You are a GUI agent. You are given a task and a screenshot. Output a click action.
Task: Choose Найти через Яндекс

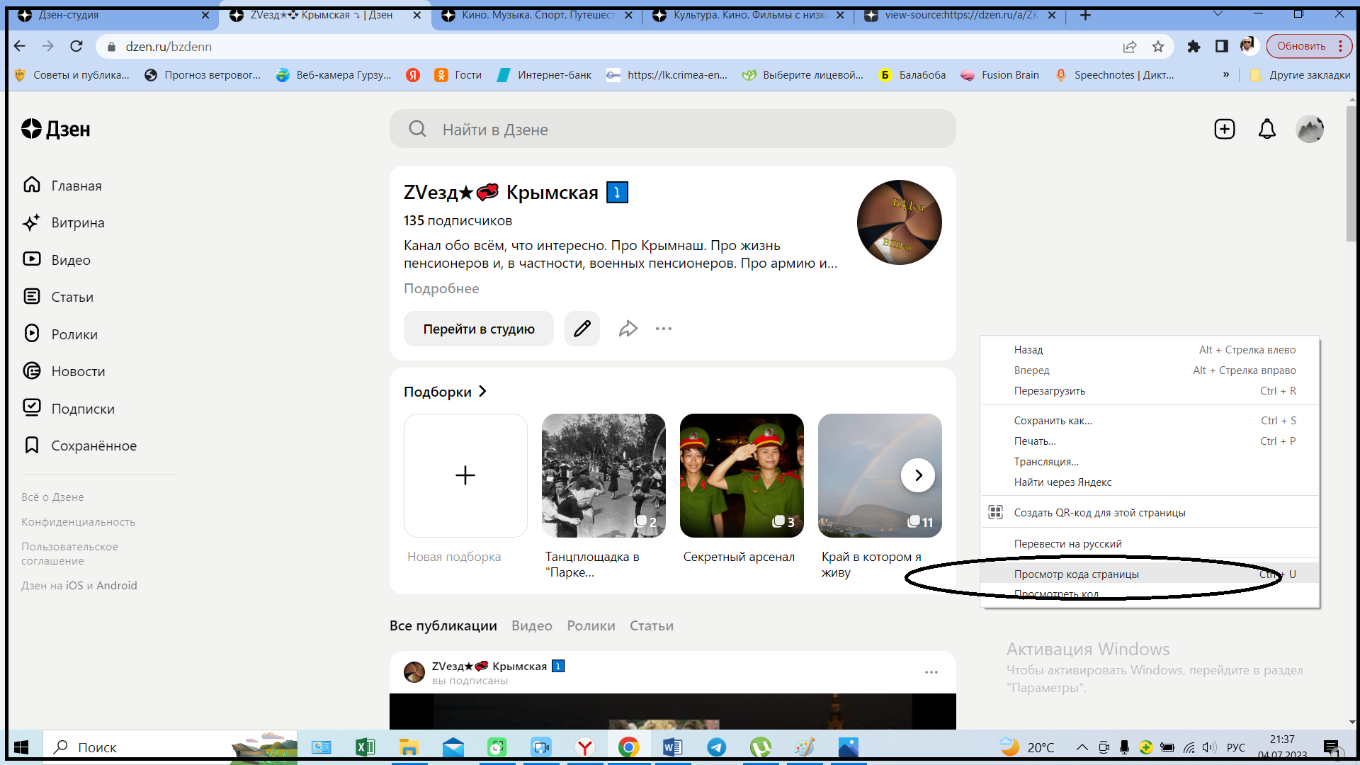(x=1150, y=482)
